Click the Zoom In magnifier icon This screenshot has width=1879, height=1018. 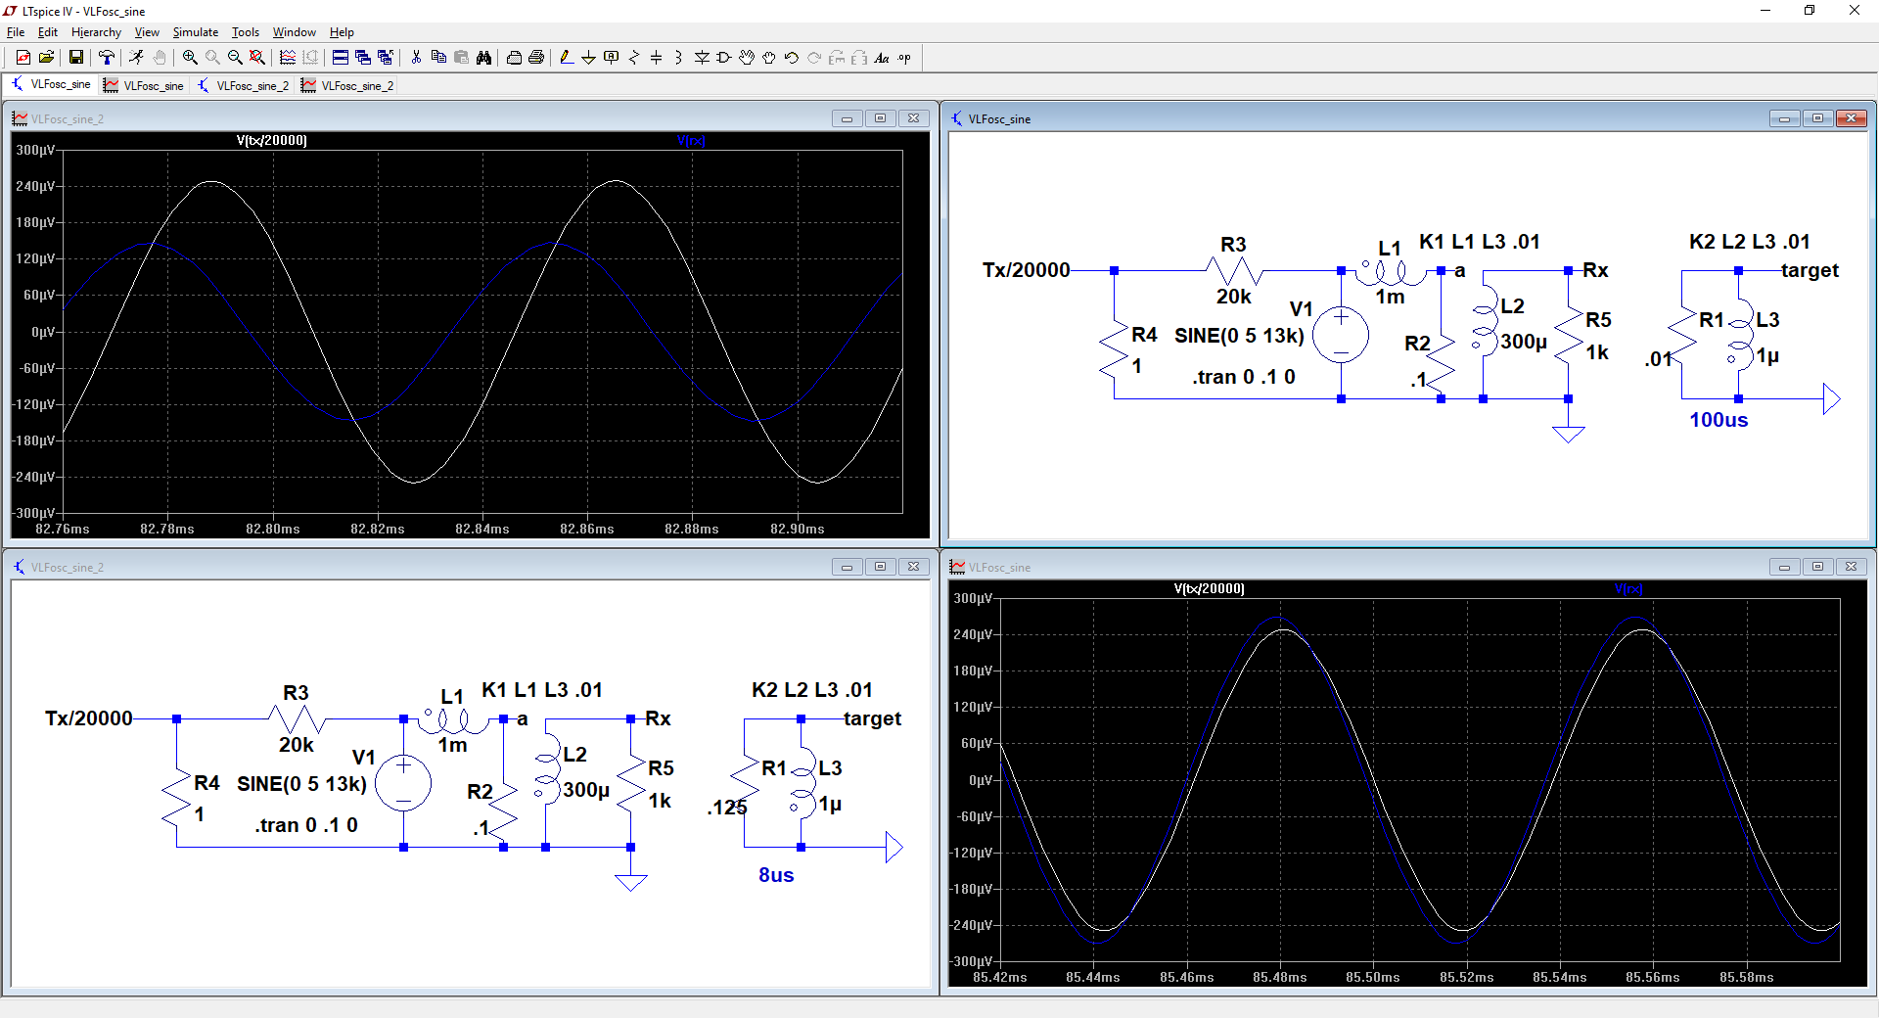point(190,58)
